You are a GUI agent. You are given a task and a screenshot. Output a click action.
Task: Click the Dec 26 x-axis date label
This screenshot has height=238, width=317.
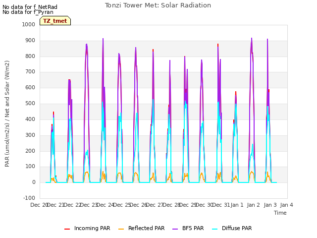click(139, 205)
